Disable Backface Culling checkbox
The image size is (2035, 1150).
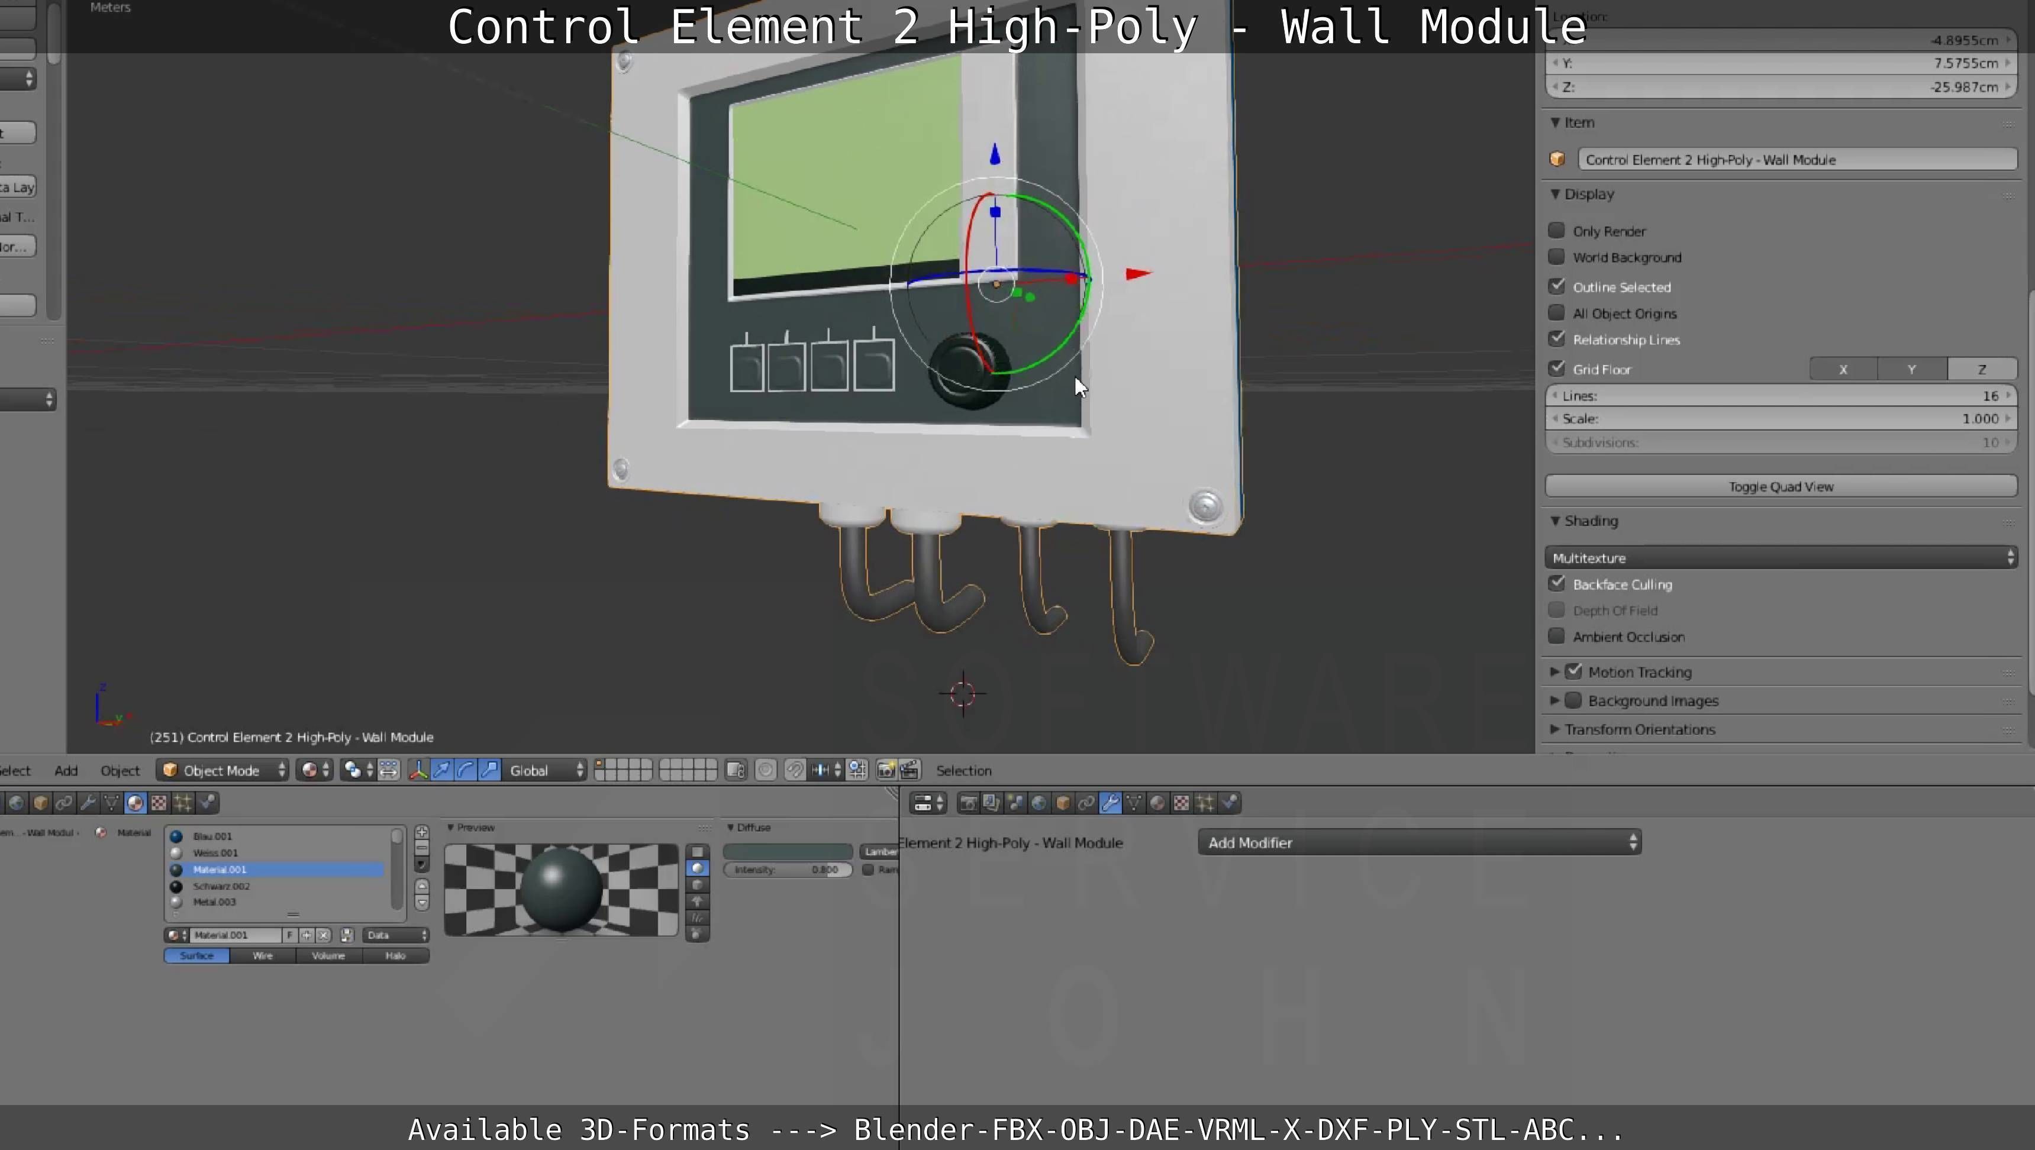click(x=1556, y=584)
